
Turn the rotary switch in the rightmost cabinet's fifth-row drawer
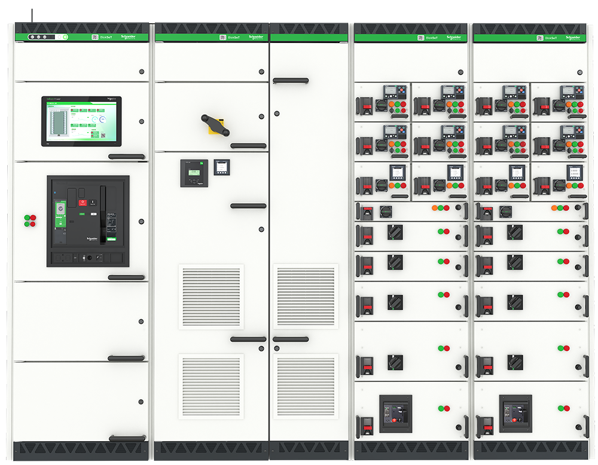click(514, 232)
